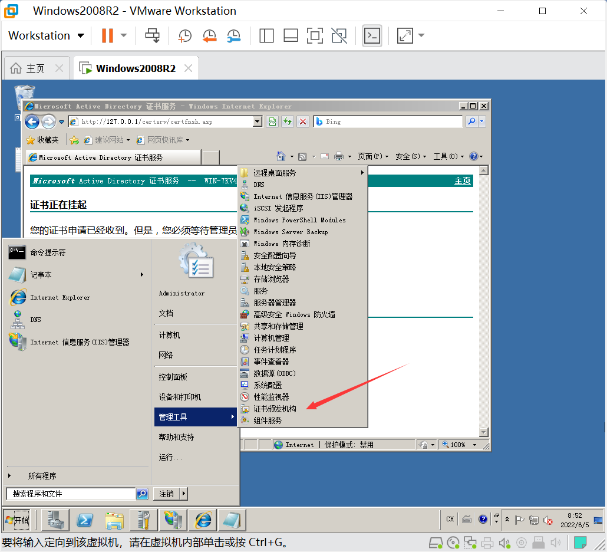The width and height of the screenshot is (607, 552).
Task: Click the 开始 Start button
Action: (17, 520)
